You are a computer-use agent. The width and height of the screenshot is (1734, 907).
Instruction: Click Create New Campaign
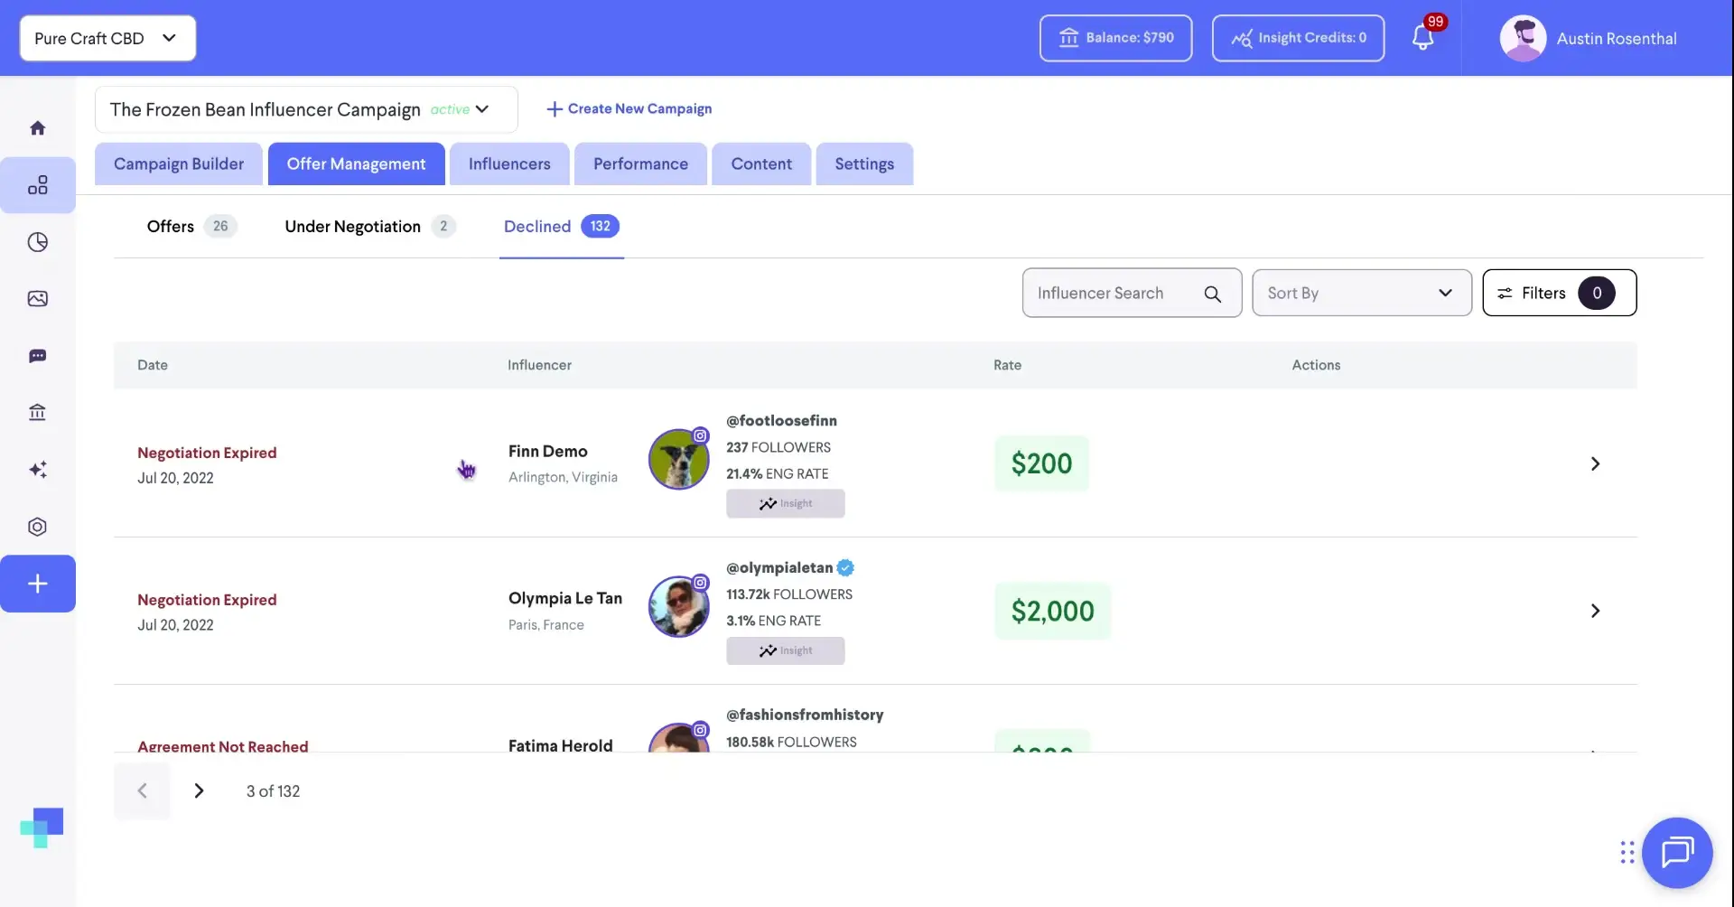point(629,108)
